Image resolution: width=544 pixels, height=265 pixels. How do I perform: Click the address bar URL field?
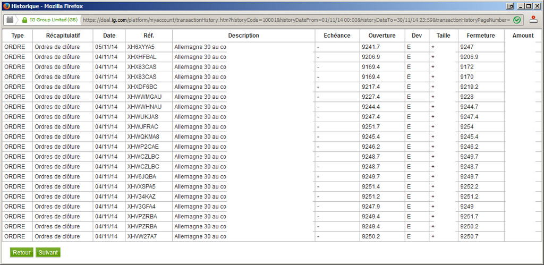[296, 20]
